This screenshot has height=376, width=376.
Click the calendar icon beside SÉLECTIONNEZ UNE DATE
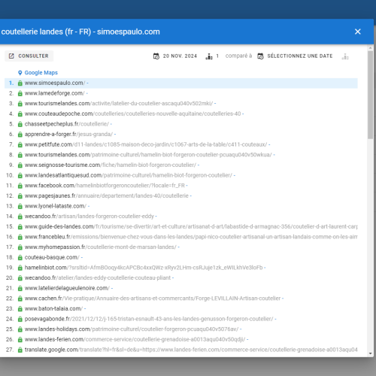261,56
